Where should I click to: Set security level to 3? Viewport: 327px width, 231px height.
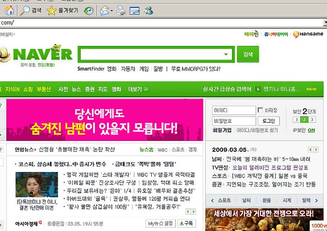coord(312,120)
